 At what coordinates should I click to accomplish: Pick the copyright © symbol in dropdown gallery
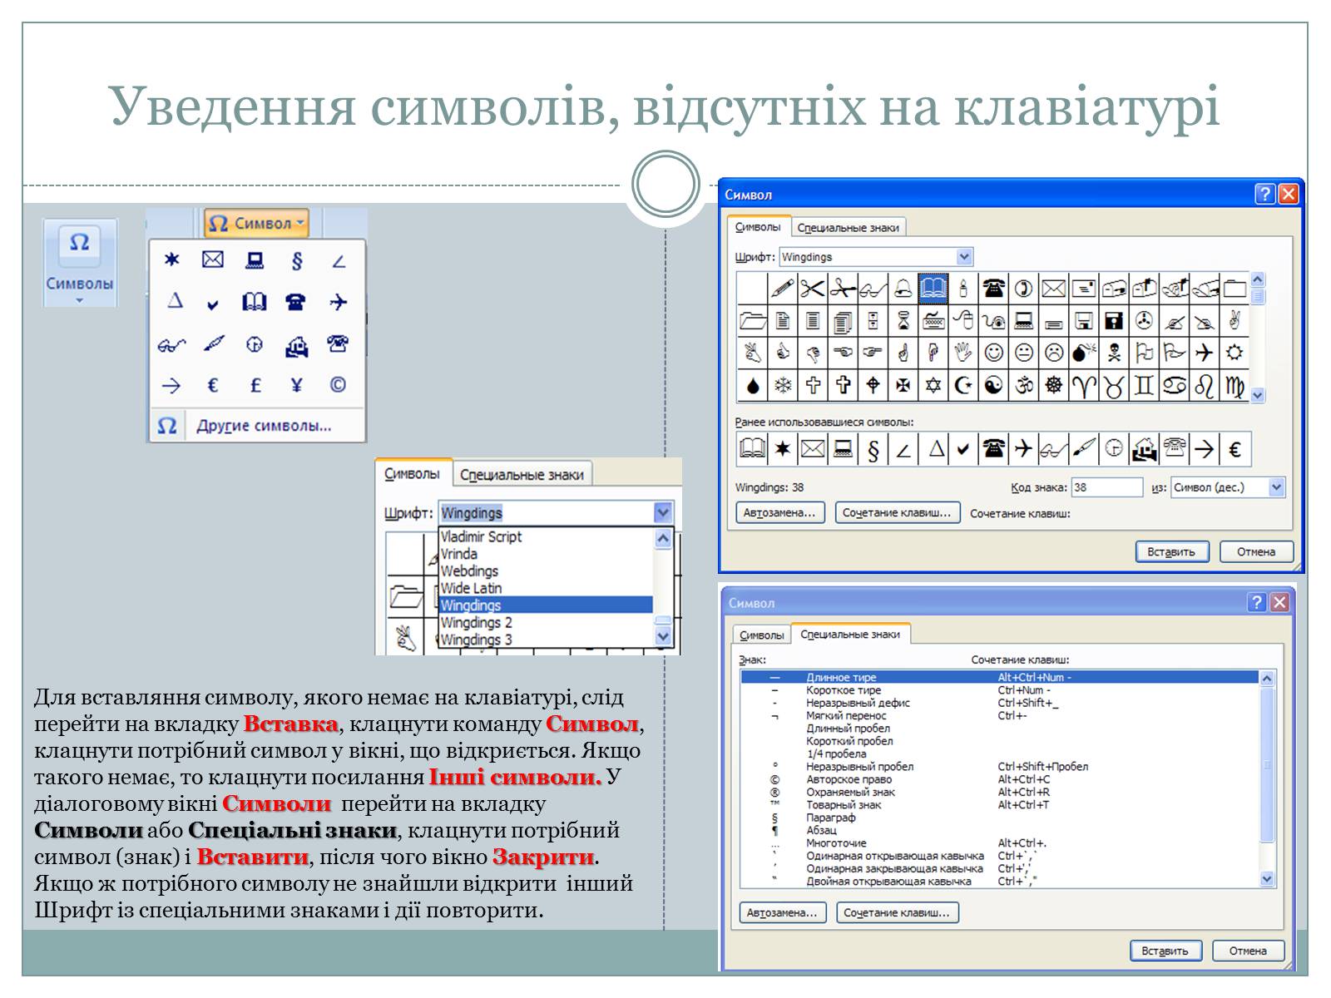(338, 385)
